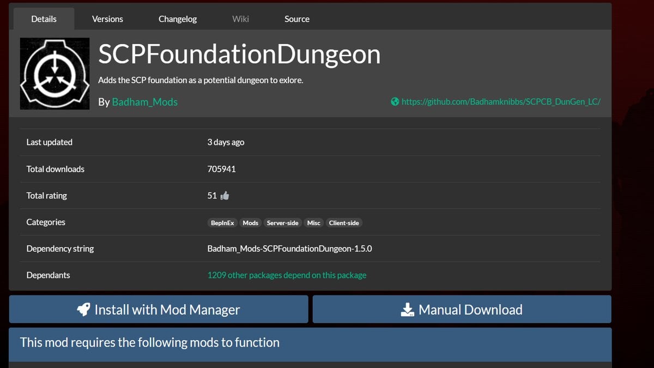
Task: Select the Wiki tab
Action: [240, 19]
